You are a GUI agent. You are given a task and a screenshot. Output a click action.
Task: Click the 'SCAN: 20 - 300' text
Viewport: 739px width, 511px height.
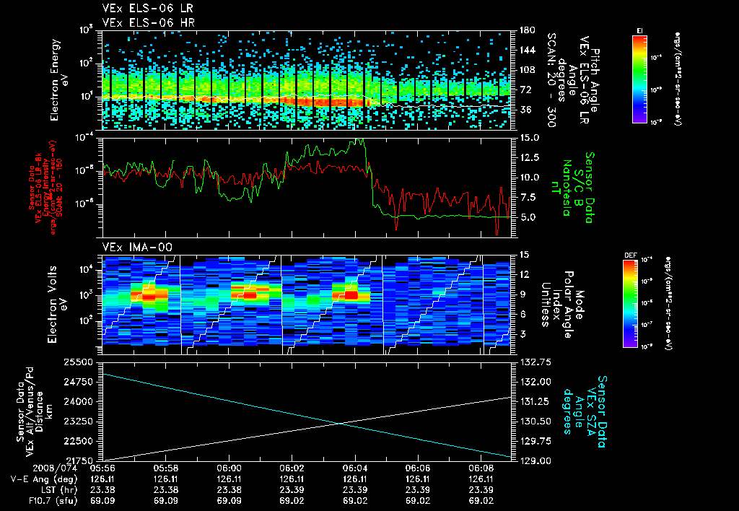[551, 80]
